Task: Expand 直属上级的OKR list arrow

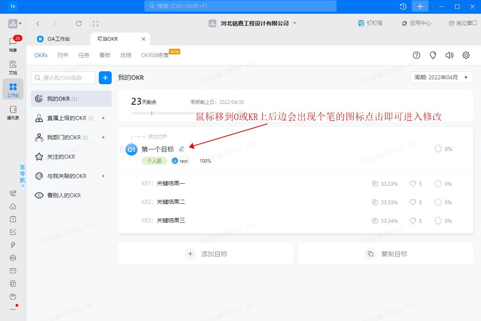Action: (x=104, y=118)
